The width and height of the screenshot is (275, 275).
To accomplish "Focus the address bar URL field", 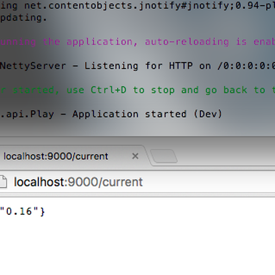I will point(183,182).
